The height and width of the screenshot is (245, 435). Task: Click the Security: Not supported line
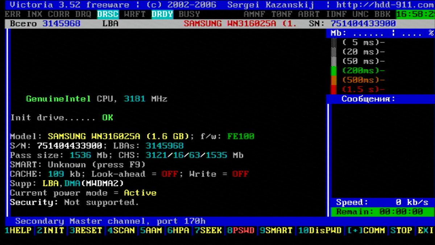[x=74, y=203]
